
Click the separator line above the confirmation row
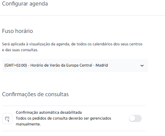coord(74,106)
